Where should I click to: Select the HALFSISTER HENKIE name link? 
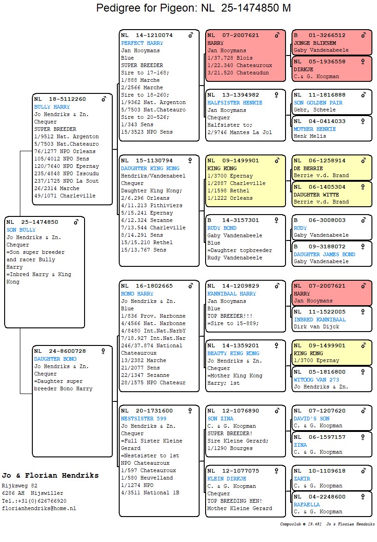[235, 103]
